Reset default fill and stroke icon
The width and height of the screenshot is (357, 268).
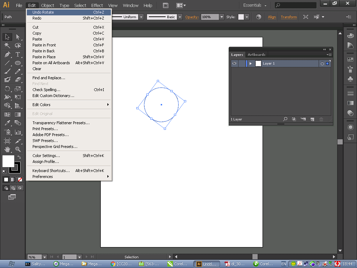click(x=4, y=171)
